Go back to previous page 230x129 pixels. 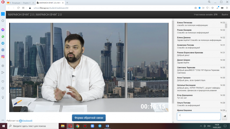pyautogui.click(x=9, y=8)
